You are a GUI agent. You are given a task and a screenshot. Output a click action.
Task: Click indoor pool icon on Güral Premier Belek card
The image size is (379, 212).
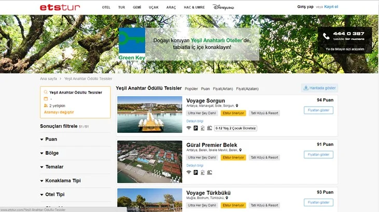203,172
